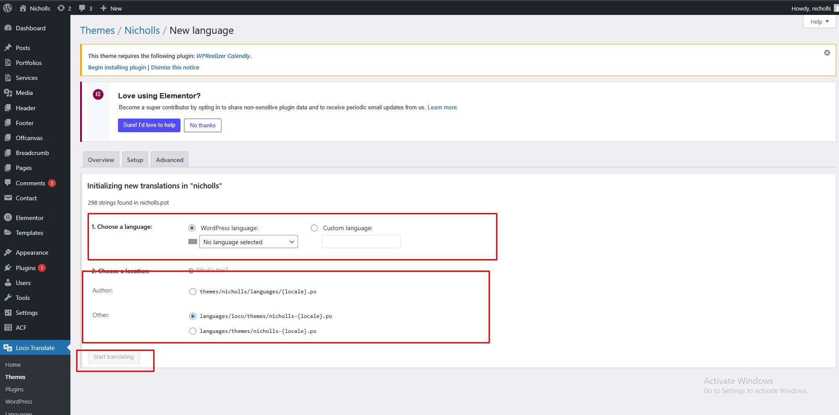Click Dismiss this notice link
Image resolution: width=839 pixels, height=415 pixels.
click(175, 67)
